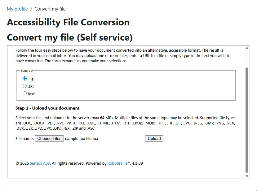
Task: Click the Upload button
Action: click(x=154, y=138)
